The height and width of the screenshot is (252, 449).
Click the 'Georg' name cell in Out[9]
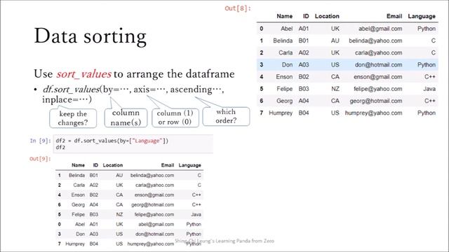click(x=78, y=204)
